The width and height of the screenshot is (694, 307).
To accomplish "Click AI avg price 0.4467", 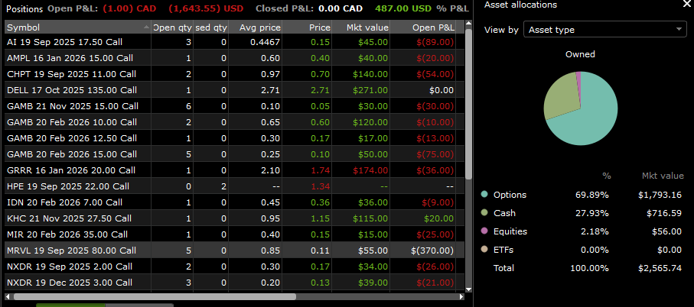I will [x=266, y=42].
